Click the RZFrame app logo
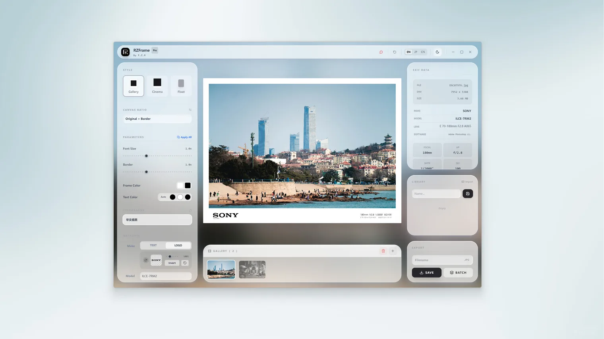The width and height of the screenshot is (604, 339). (126, 52)
